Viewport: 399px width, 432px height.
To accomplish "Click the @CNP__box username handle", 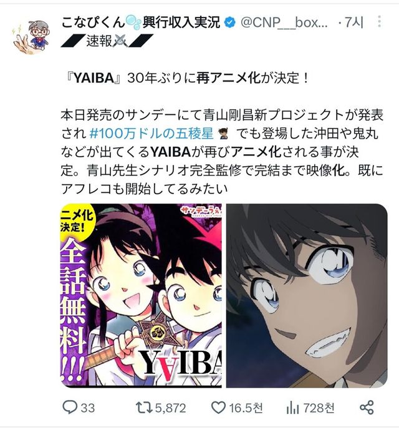I will pos(284,22).
